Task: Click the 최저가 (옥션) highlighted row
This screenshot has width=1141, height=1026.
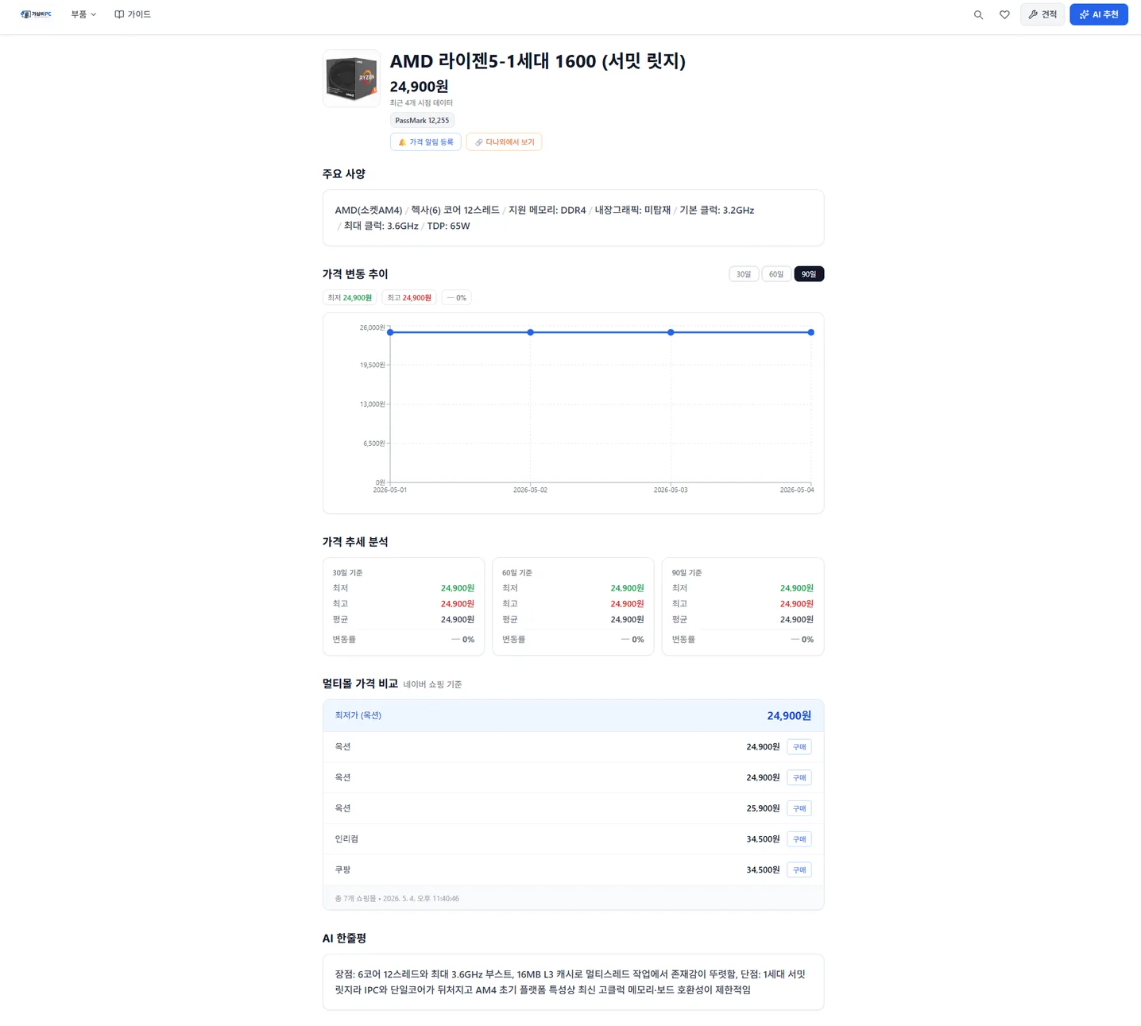Action: pyautogui.click(x=573, y=715)
